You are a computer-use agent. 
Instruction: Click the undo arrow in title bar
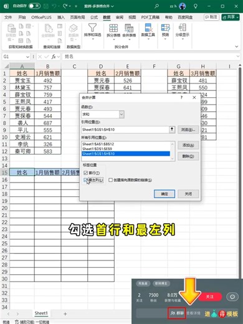(x=54, y=6)
